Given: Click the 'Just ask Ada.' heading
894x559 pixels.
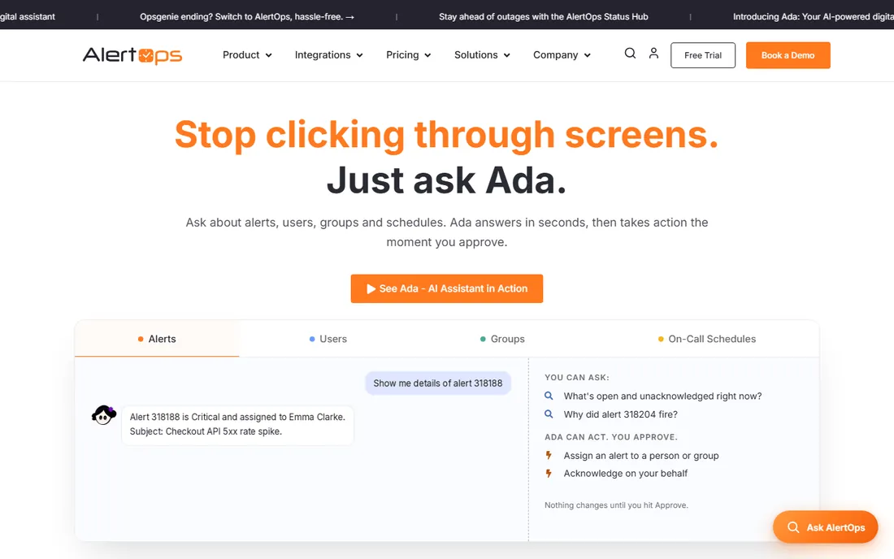Looking at the screenshot, I should click(446, 180).
